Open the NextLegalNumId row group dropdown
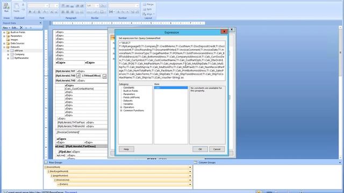 click(190, 172)
